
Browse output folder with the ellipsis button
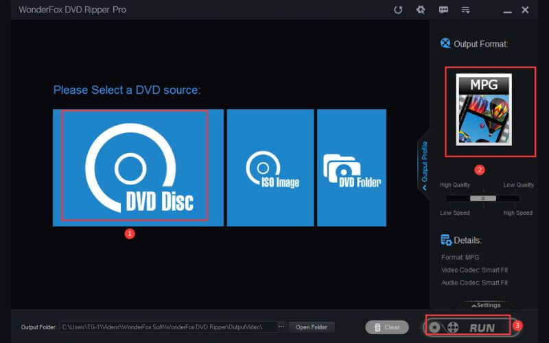[281, 327]
